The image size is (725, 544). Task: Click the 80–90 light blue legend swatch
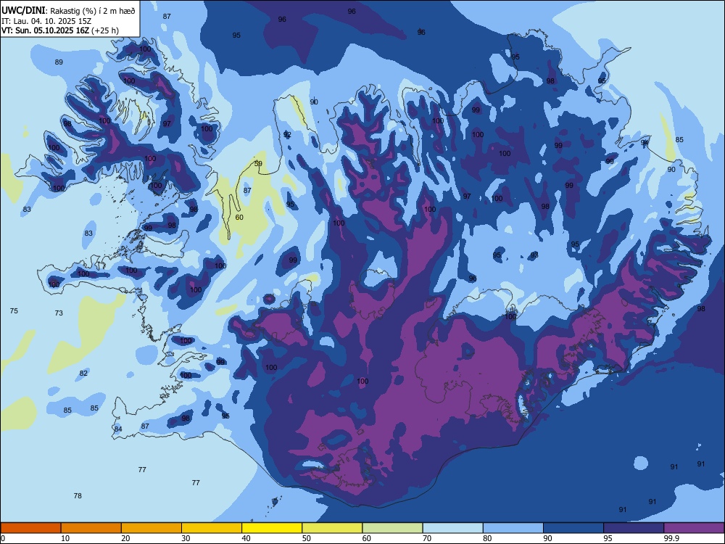pyautogui.click(x=513, y=528)
